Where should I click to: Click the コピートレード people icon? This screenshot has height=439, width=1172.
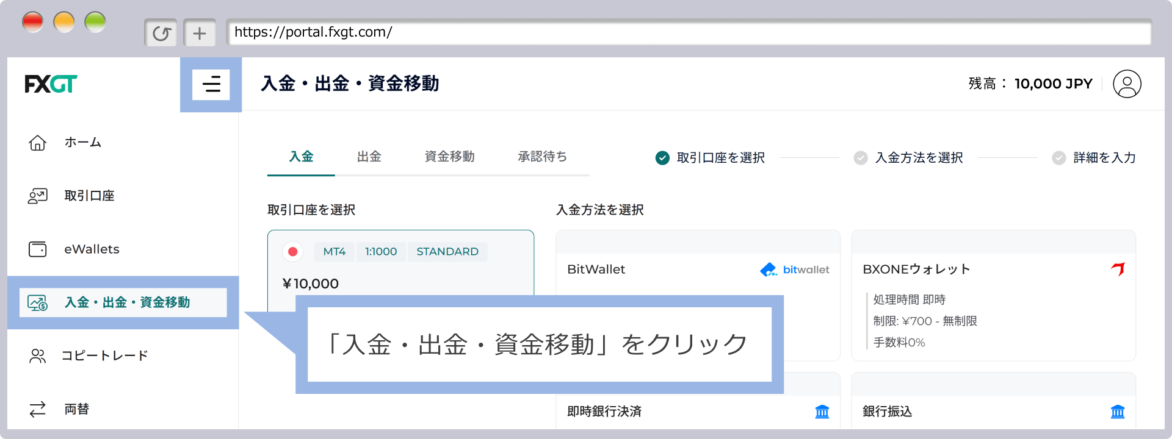tap(38, 356)
